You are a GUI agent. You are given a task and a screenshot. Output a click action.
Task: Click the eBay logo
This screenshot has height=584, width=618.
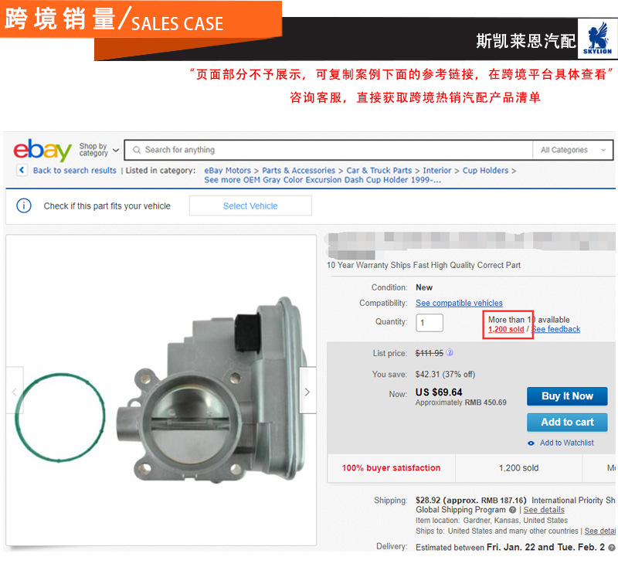[x=42, y=150]
